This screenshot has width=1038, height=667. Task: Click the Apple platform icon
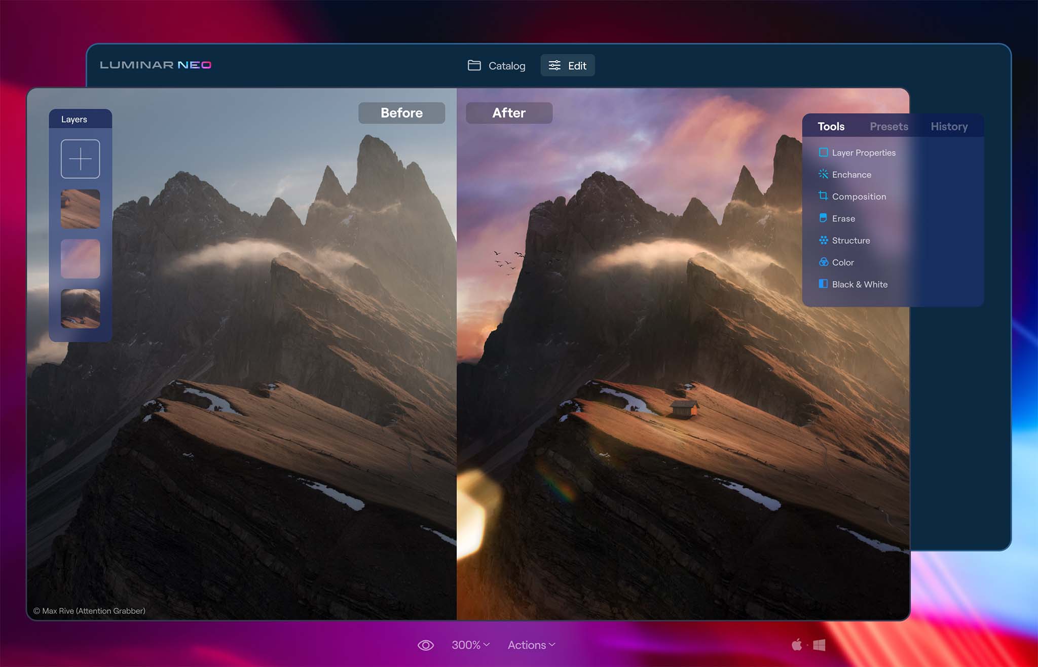point(797,645)
